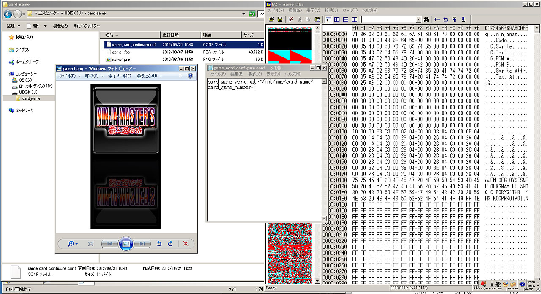Screen dimensions: 541x294
Task: Open the recent locations dropdown in Explorer
Action: (x=24, y=14)
